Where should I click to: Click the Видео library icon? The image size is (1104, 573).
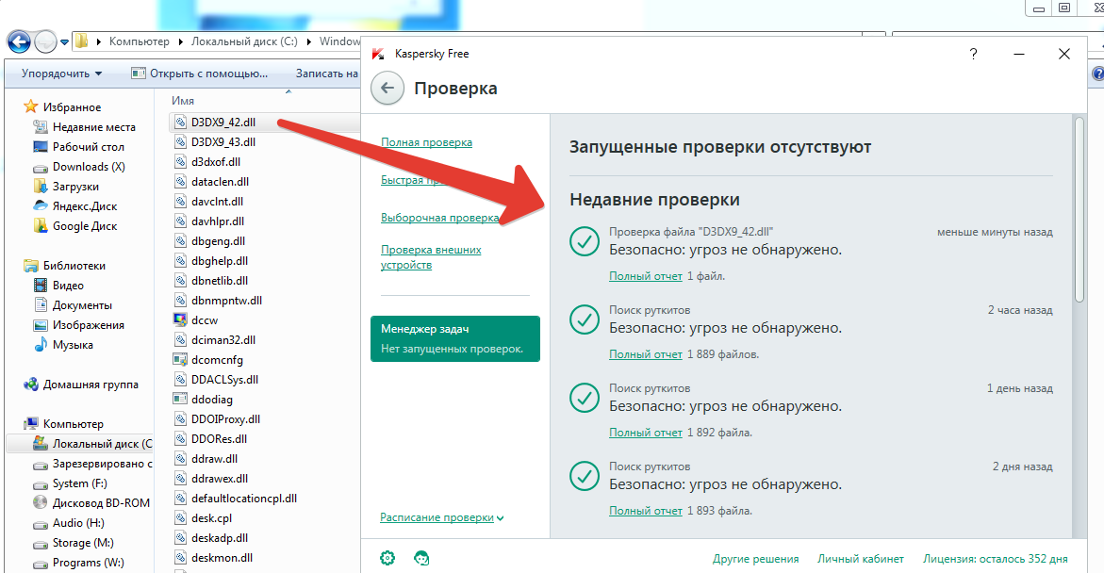[x=41, y=286]
